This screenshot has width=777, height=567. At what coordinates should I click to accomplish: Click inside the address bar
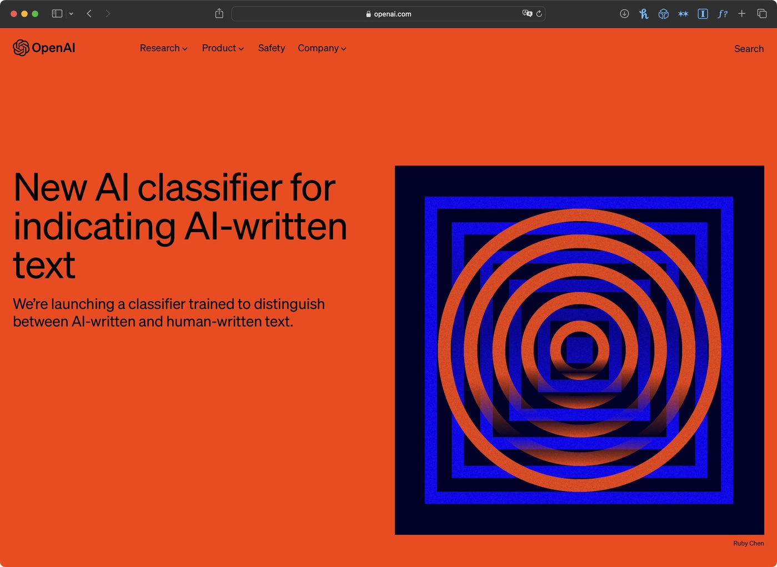coord(389,13)
